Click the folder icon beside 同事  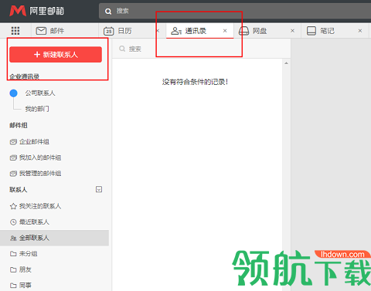click(x=13, y=286)
